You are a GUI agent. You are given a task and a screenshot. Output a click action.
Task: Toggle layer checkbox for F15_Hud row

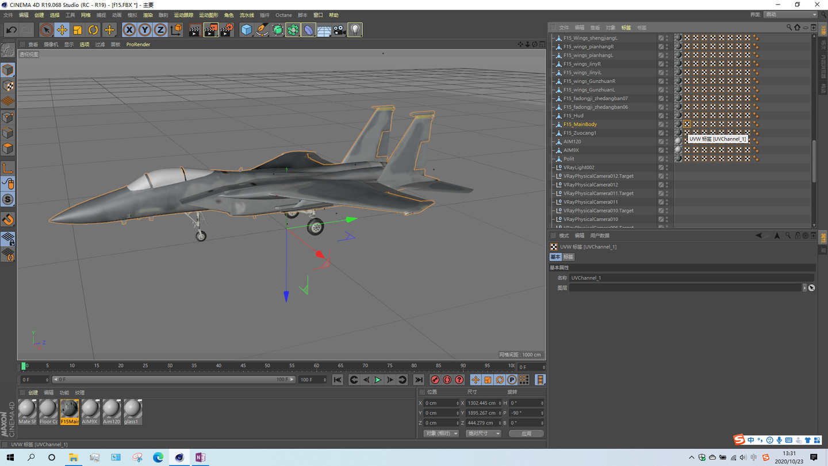point(661,116)
